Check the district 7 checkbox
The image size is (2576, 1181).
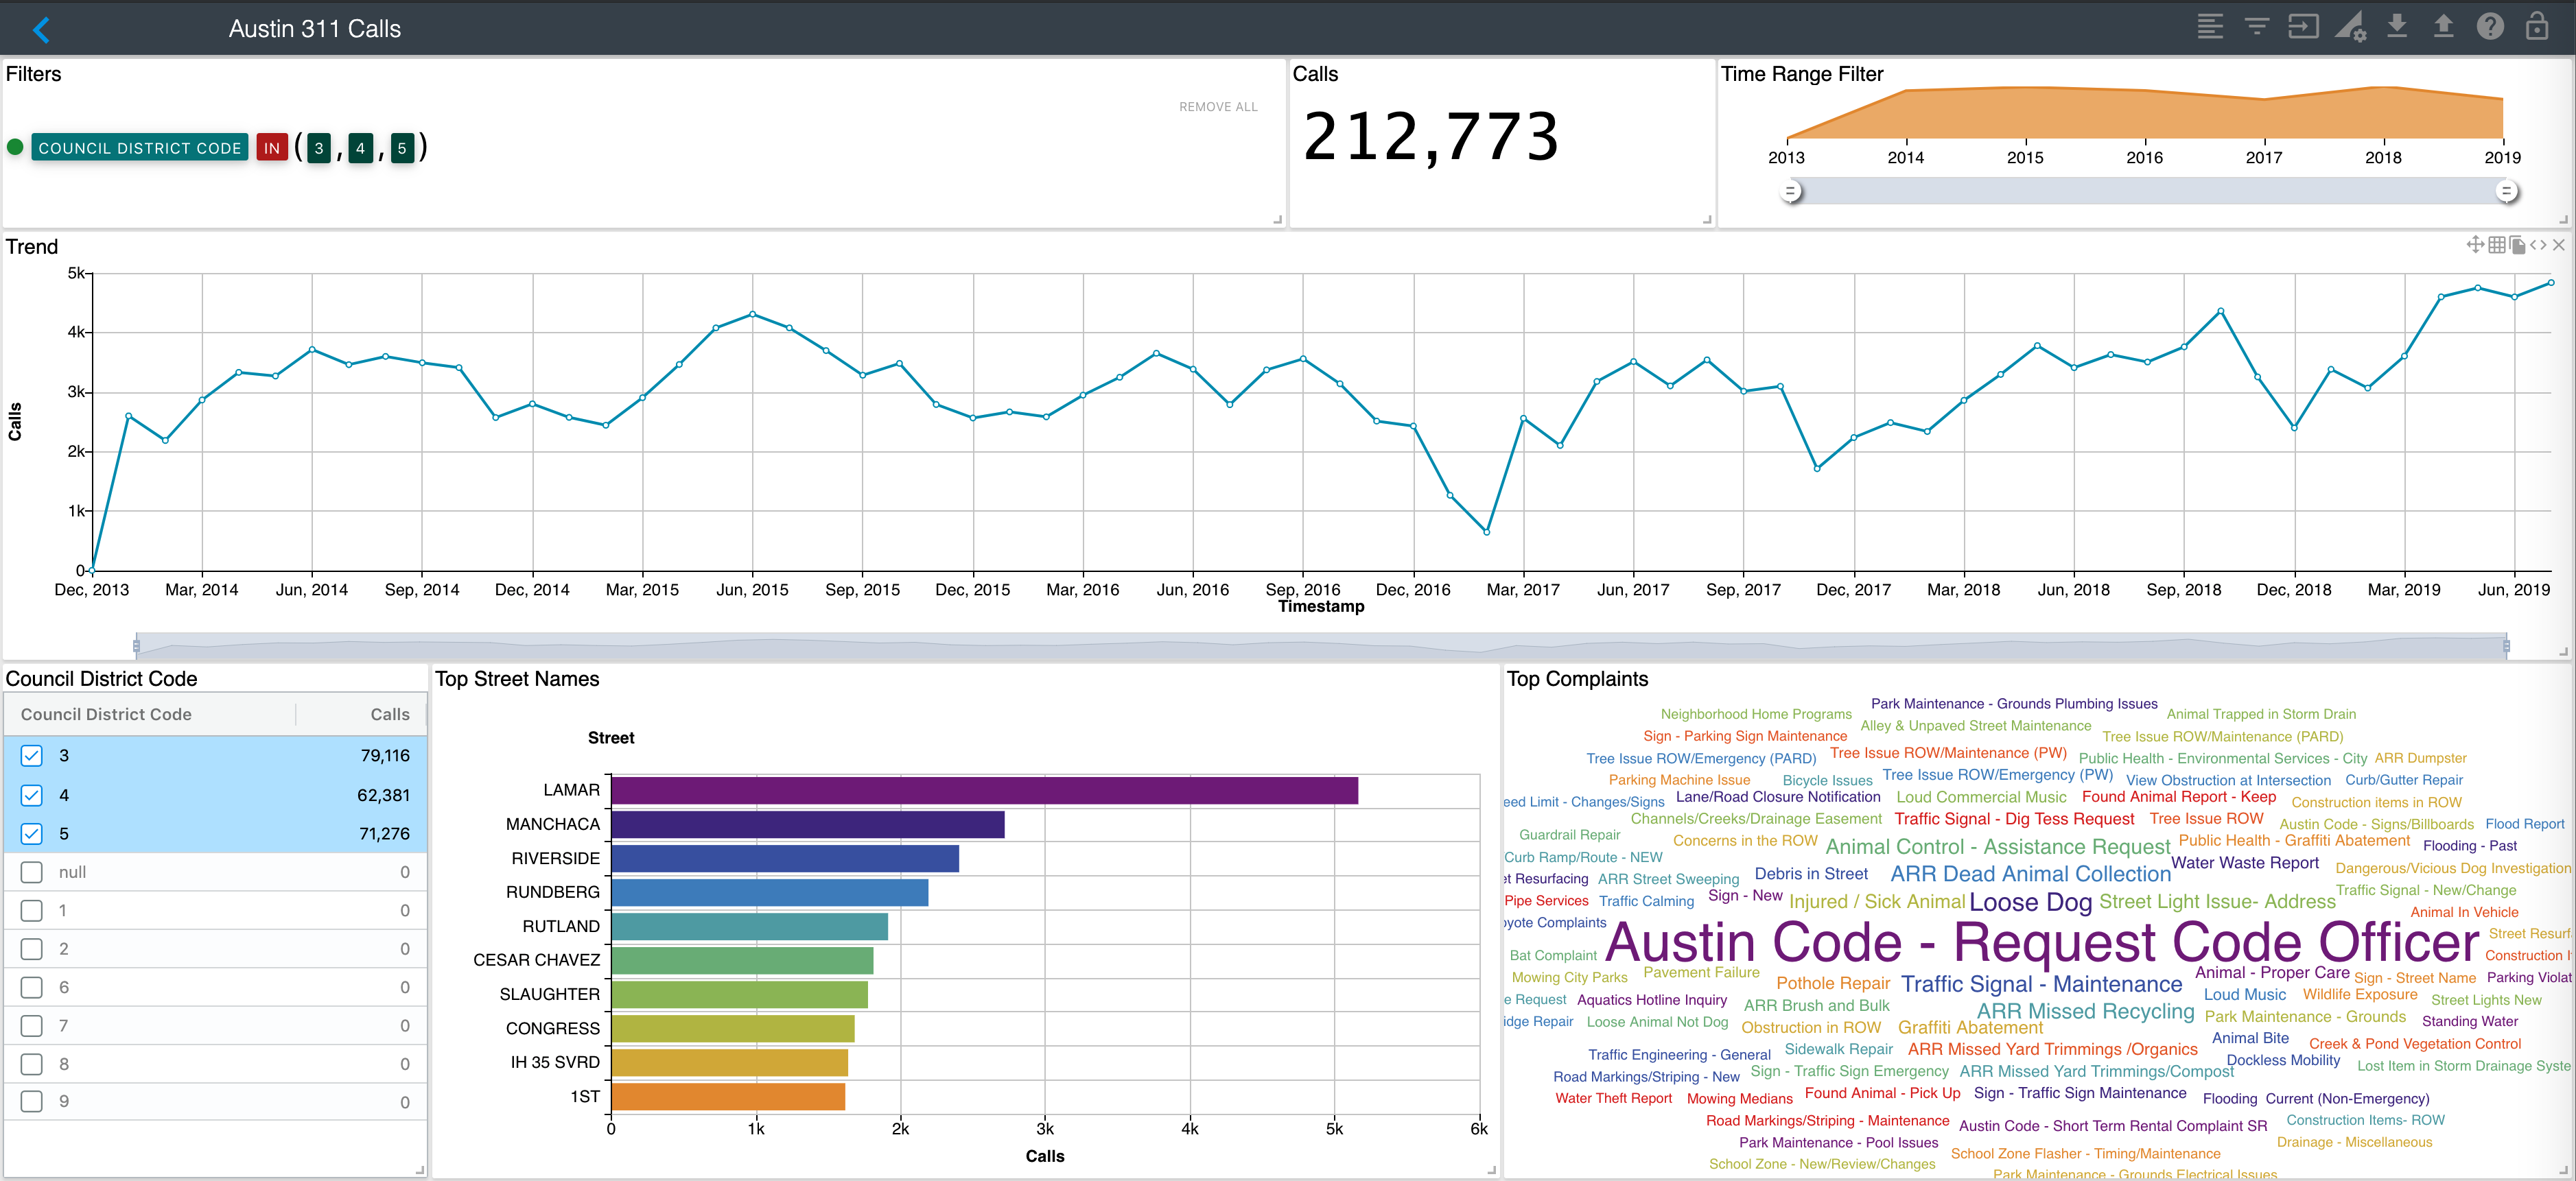pos(32,1026)
